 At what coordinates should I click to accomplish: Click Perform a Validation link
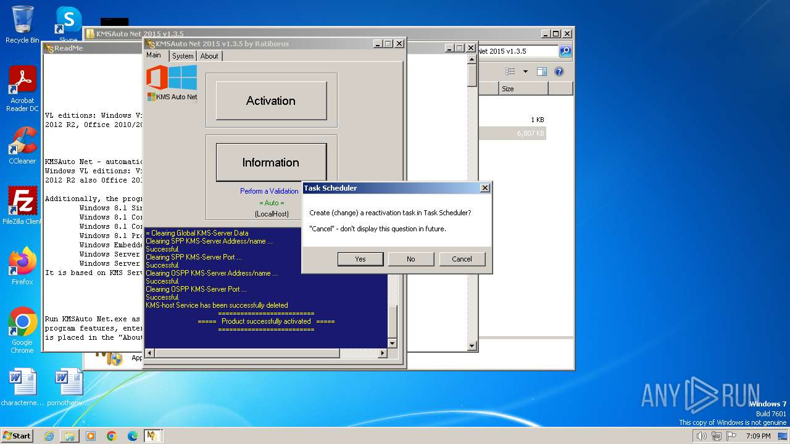pyautogui.click(x=269, y=191)
